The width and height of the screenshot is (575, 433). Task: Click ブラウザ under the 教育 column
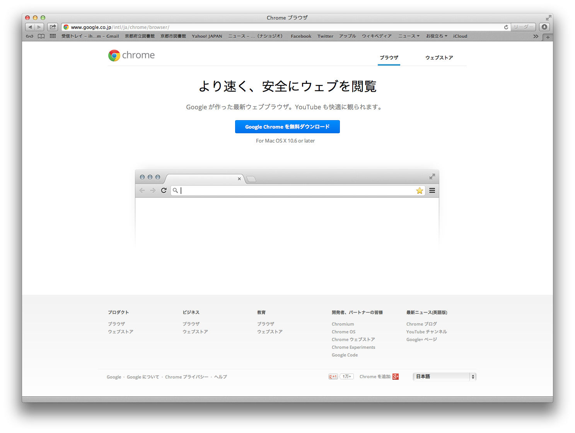pos(266,324)
